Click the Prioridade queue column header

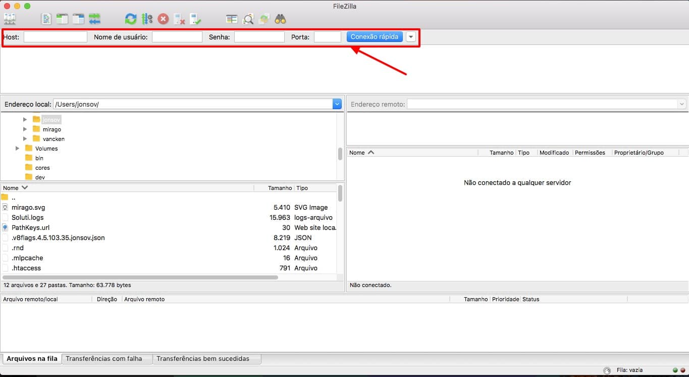click(x=505, y=299)
